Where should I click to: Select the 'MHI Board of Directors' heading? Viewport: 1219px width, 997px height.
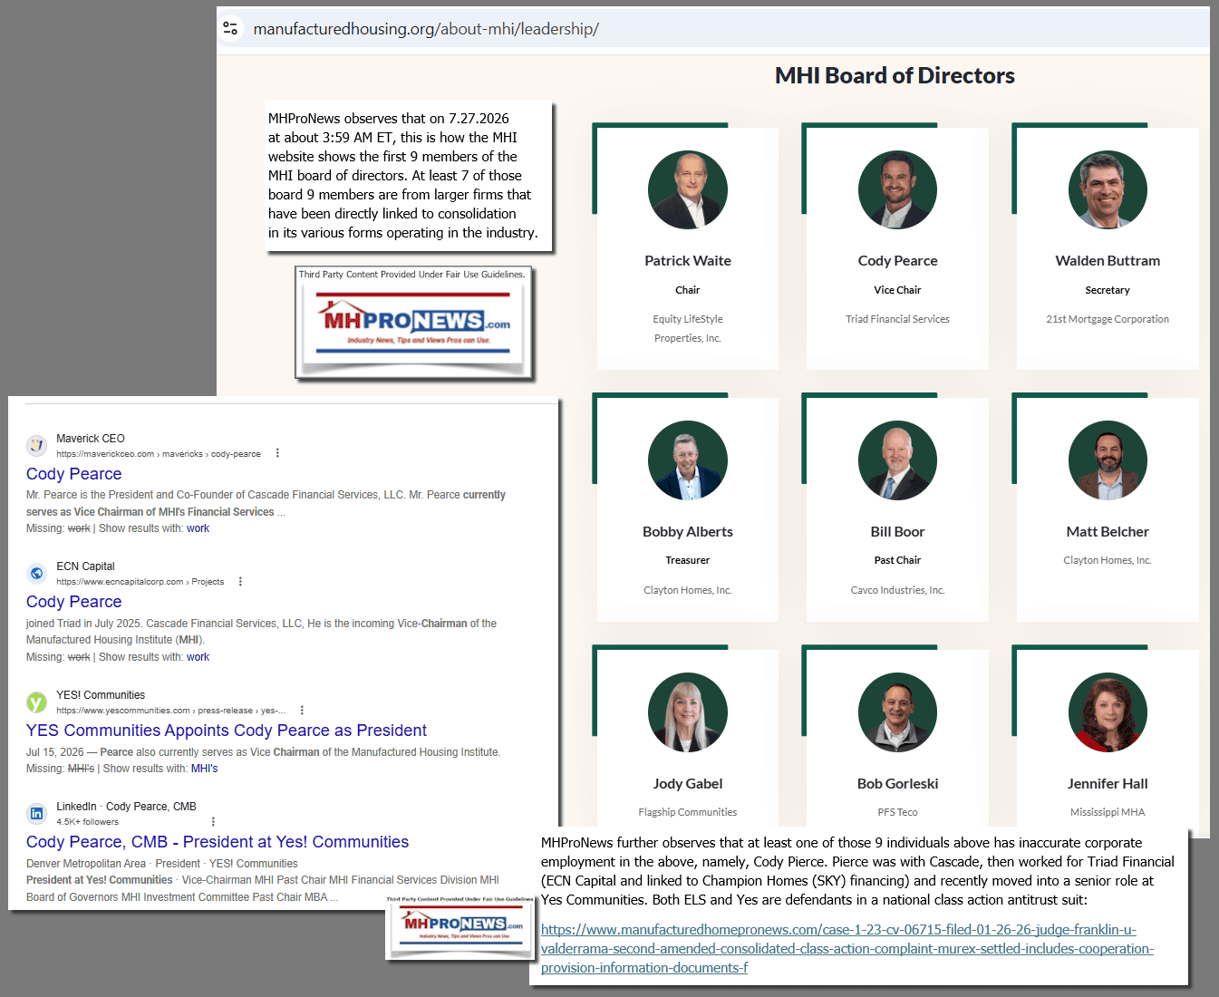tap(895, 76)
